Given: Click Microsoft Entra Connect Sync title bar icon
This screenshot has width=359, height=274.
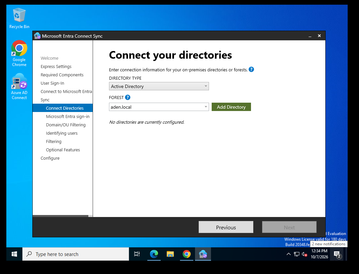Looking at the screenshot, I should [37, 36].
